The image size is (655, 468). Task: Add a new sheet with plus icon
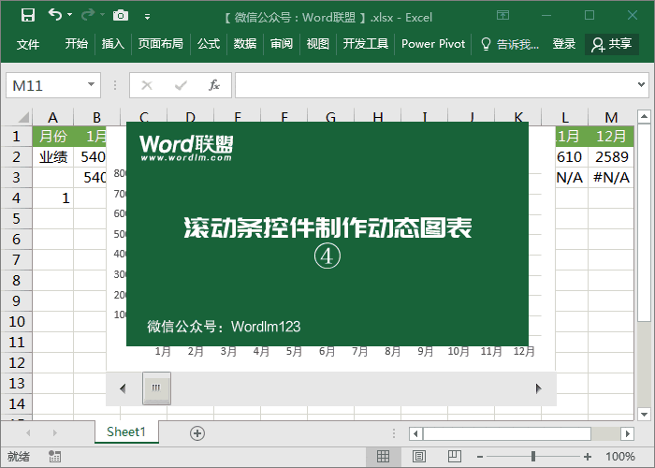click(196, 432)
